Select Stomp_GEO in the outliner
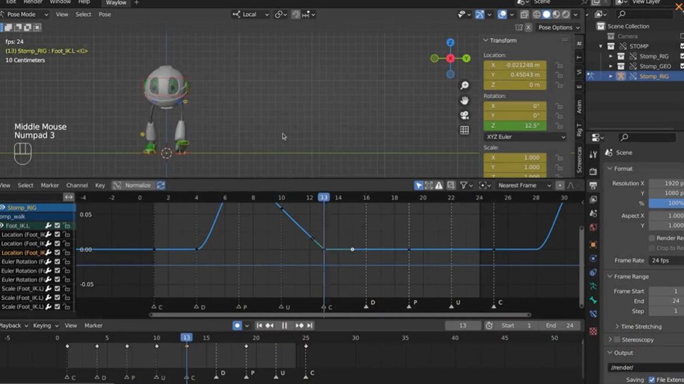 point(655,66)
